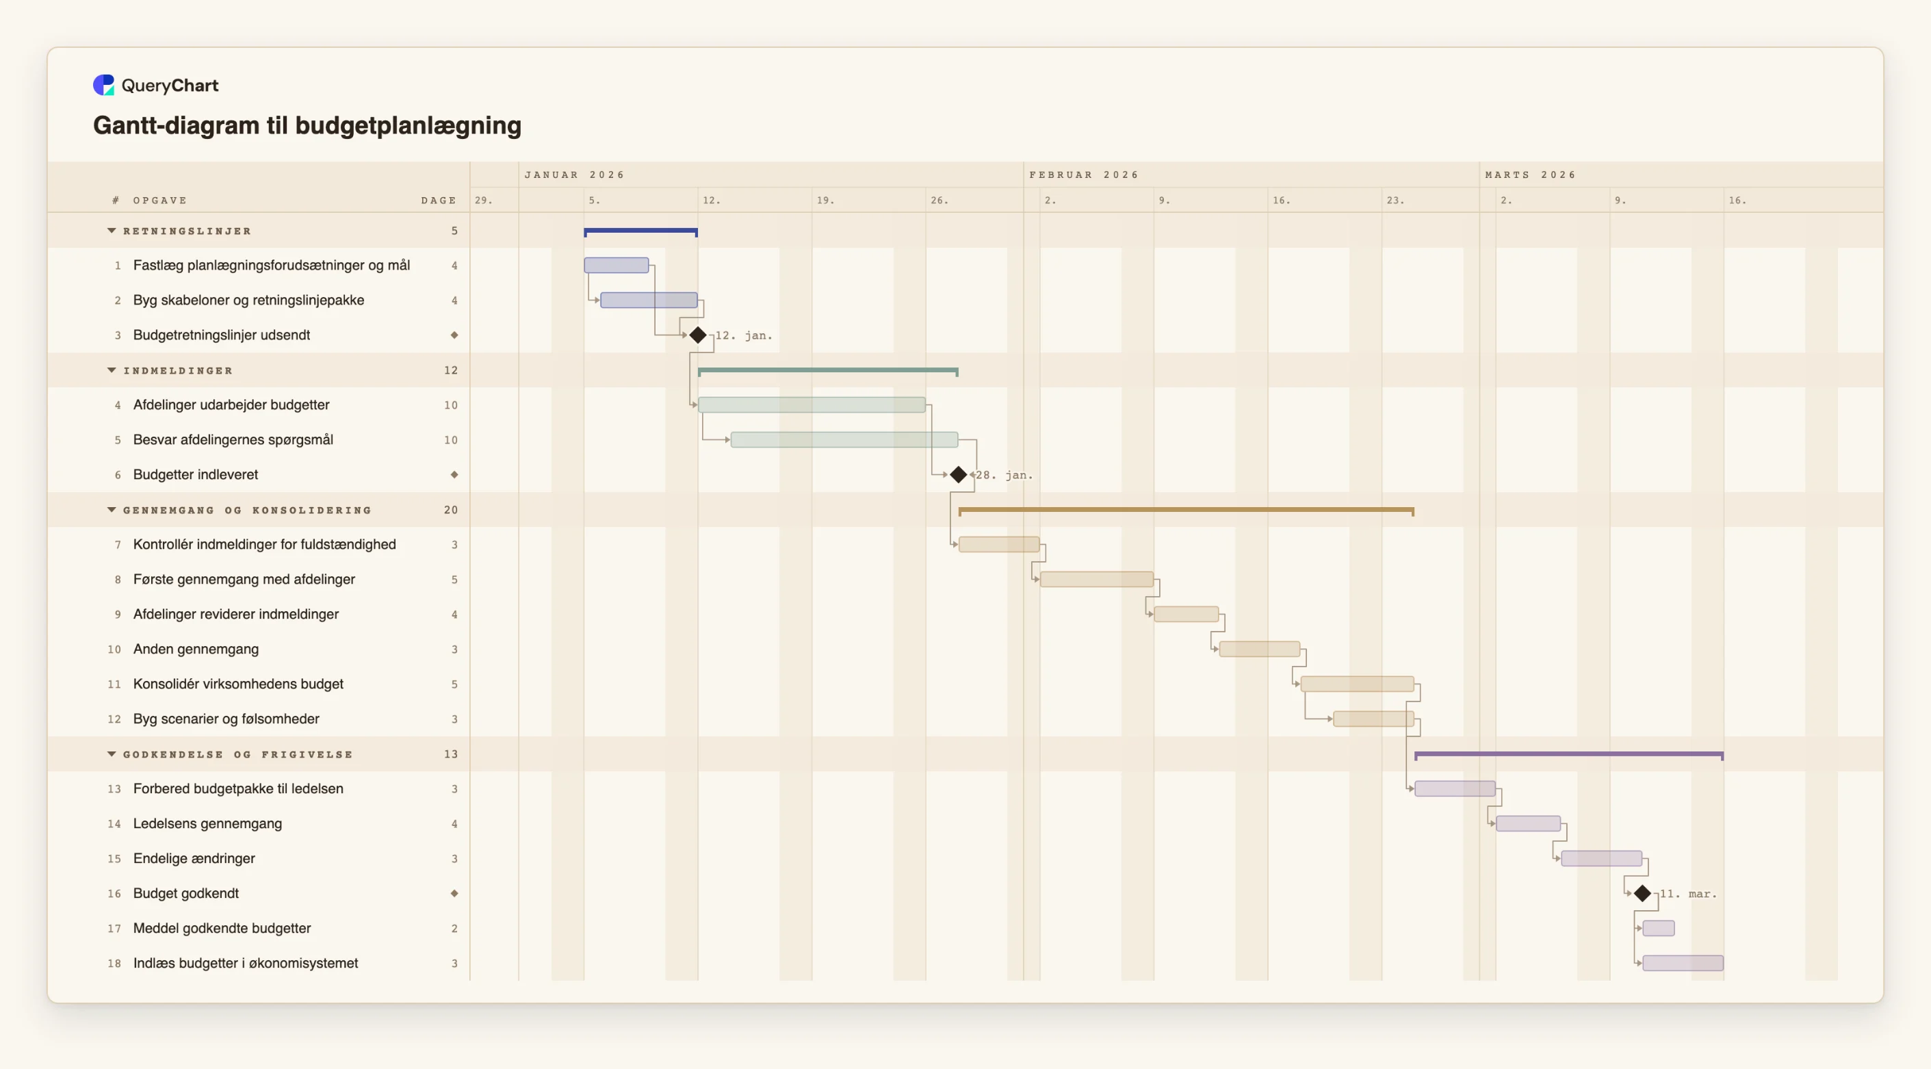Collapse the Gennemgang og konsolidering group
This screenshot has width=1931, height=1069.
(112, 510)
